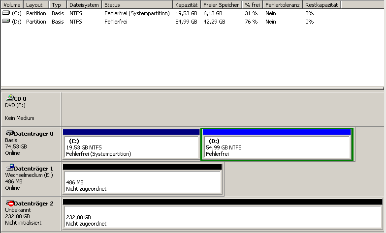The height and width of the screenshot is (233, 386).
Task: Select the (D:) volume row label
Action: (x=17, y=22)
